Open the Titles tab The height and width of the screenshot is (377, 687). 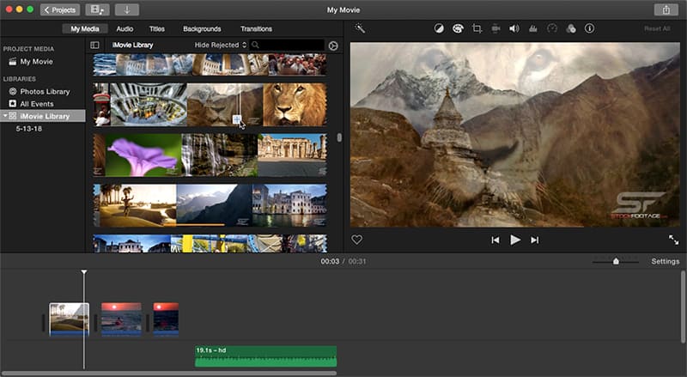pos(157,29)
